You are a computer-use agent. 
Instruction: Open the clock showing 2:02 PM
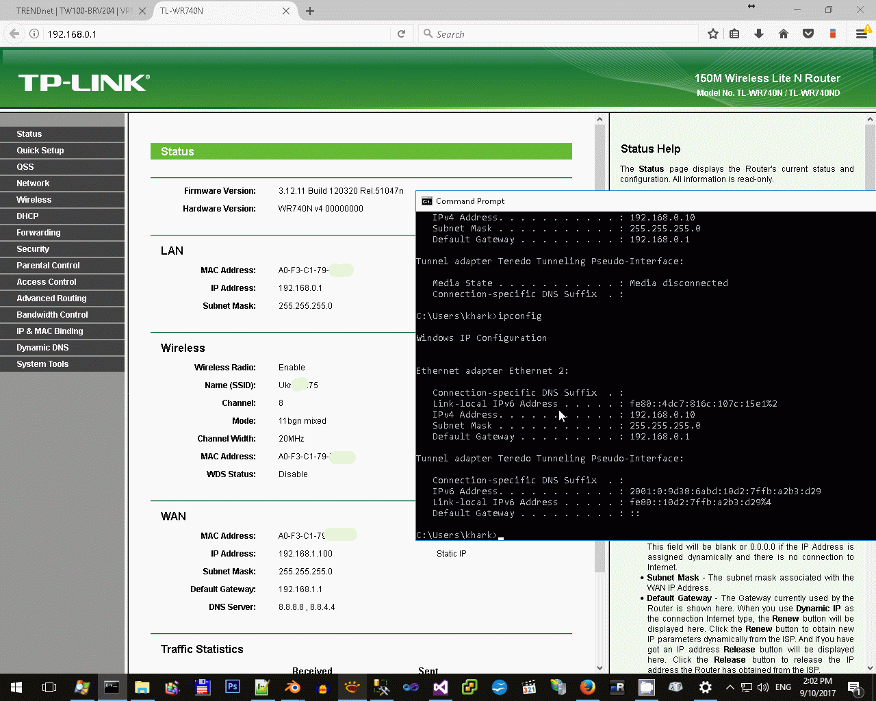pyautogui.click(x=817, y=687)
